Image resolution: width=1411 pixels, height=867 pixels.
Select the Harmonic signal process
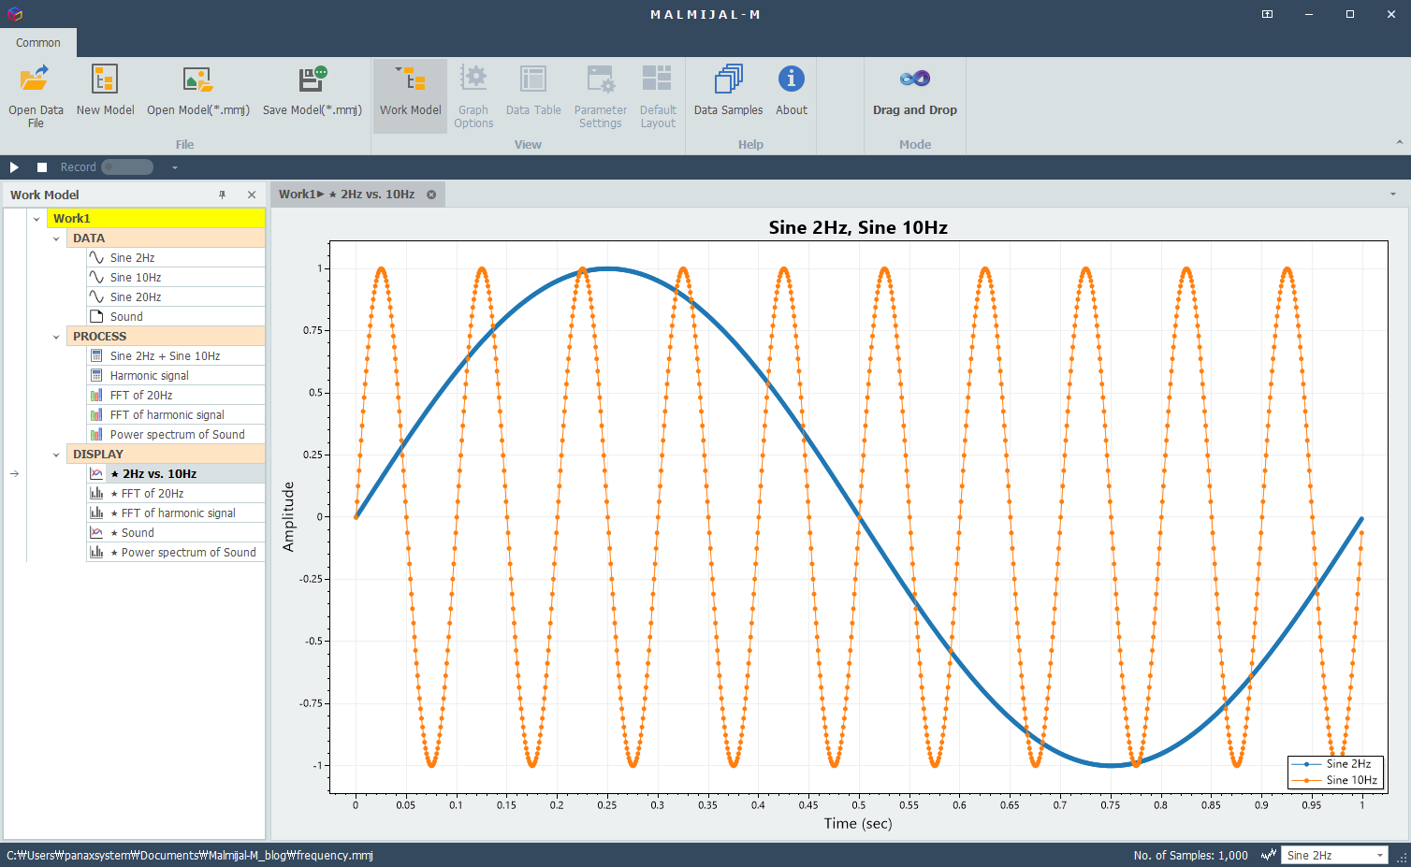pyautogui.click(x=176, y=376)
